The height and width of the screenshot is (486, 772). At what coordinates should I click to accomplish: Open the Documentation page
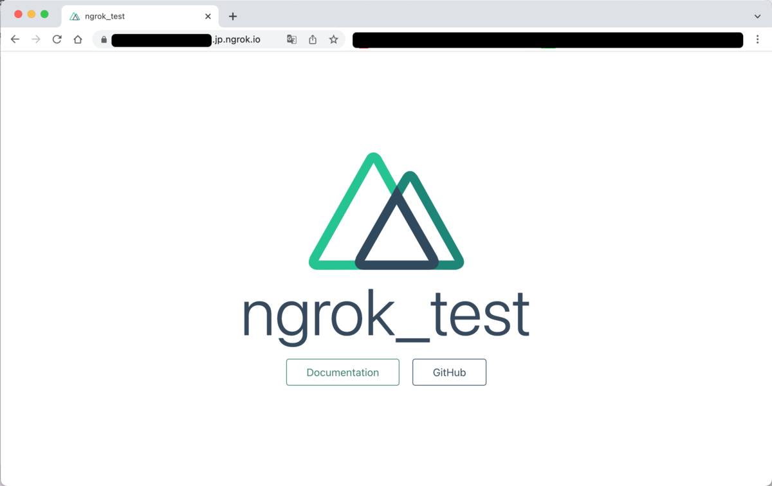pos(342,372)
